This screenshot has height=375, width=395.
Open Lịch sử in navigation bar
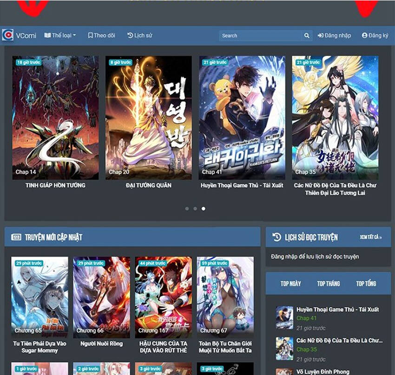[139, 35]
